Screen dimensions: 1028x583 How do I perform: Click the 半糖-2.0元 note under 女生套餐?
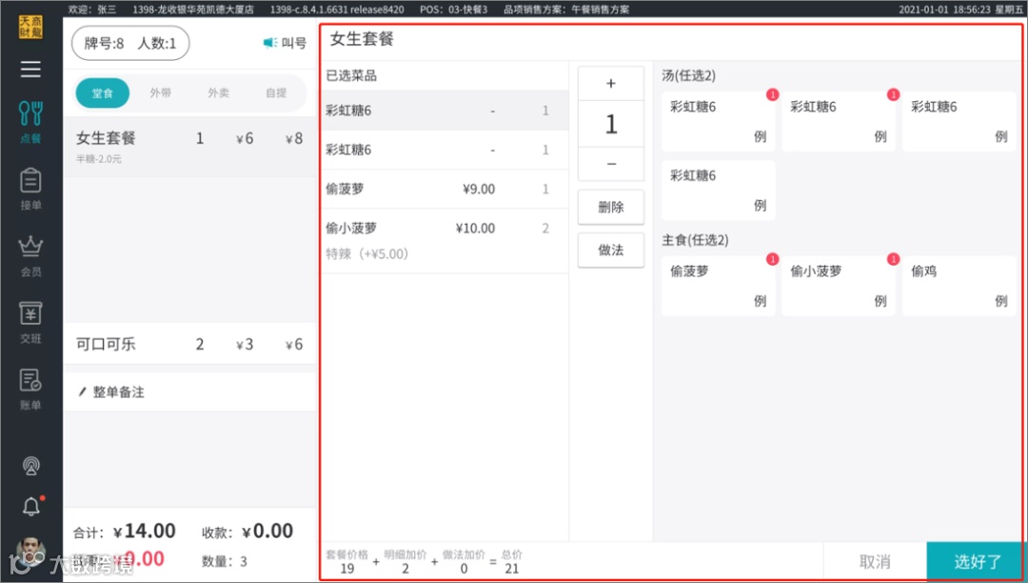[98, 159]
